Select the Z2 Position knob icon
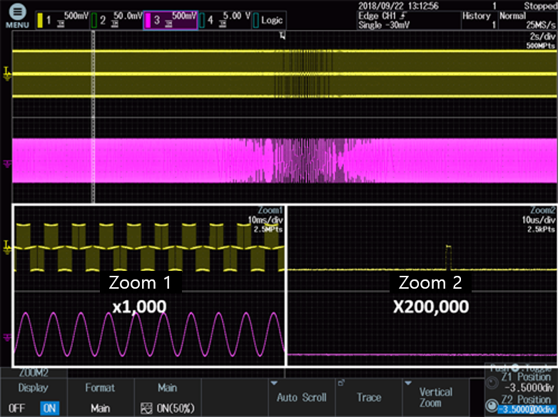Screen dimensions: 558x417 pyautogui.click(x=492, y=406)
